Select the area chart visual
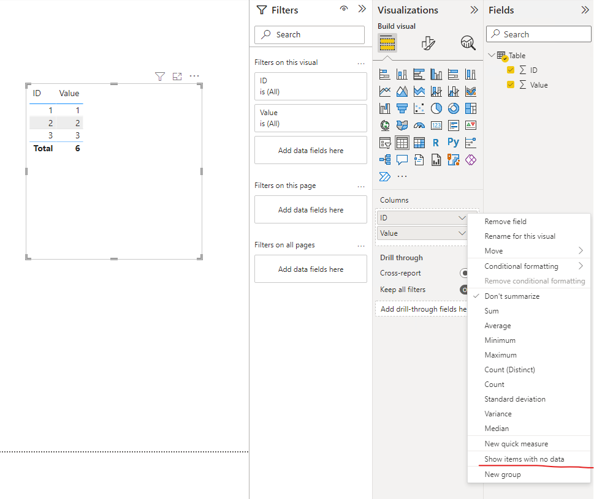Image resolution: width=594 pixels, height=499 pixels. [402, 91]
